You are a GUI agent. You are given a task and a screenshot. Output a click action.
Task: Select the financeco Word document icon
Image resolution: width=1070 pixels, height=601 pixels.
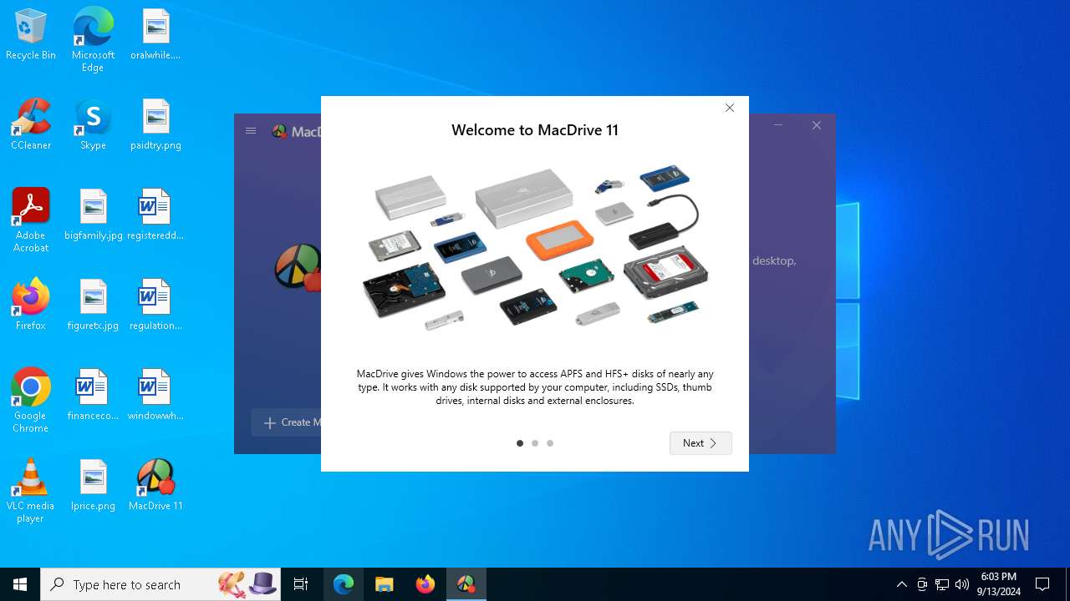(93, 396)
